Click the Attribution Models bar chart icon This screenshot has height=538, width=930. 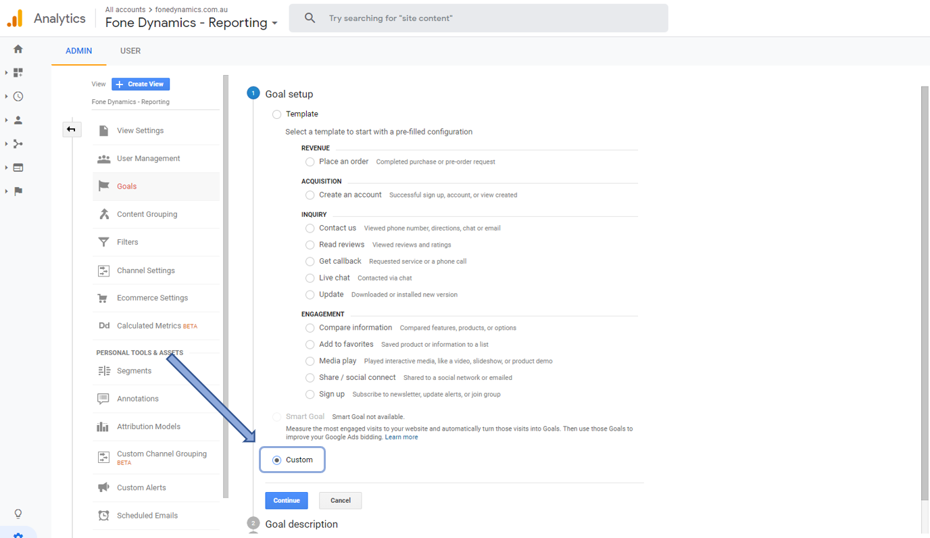(x=103, y=426)
